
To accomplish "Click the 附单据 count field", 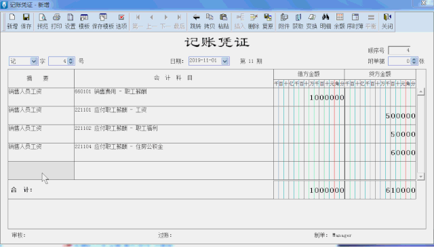I will tap(399, 61).
